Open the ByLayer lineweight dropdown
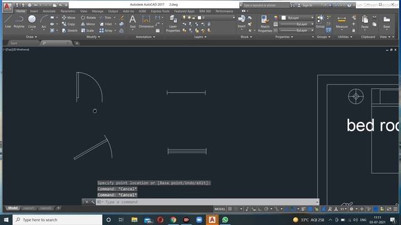The height and width of the screenshot is (225, 401). tap(296, 24)
